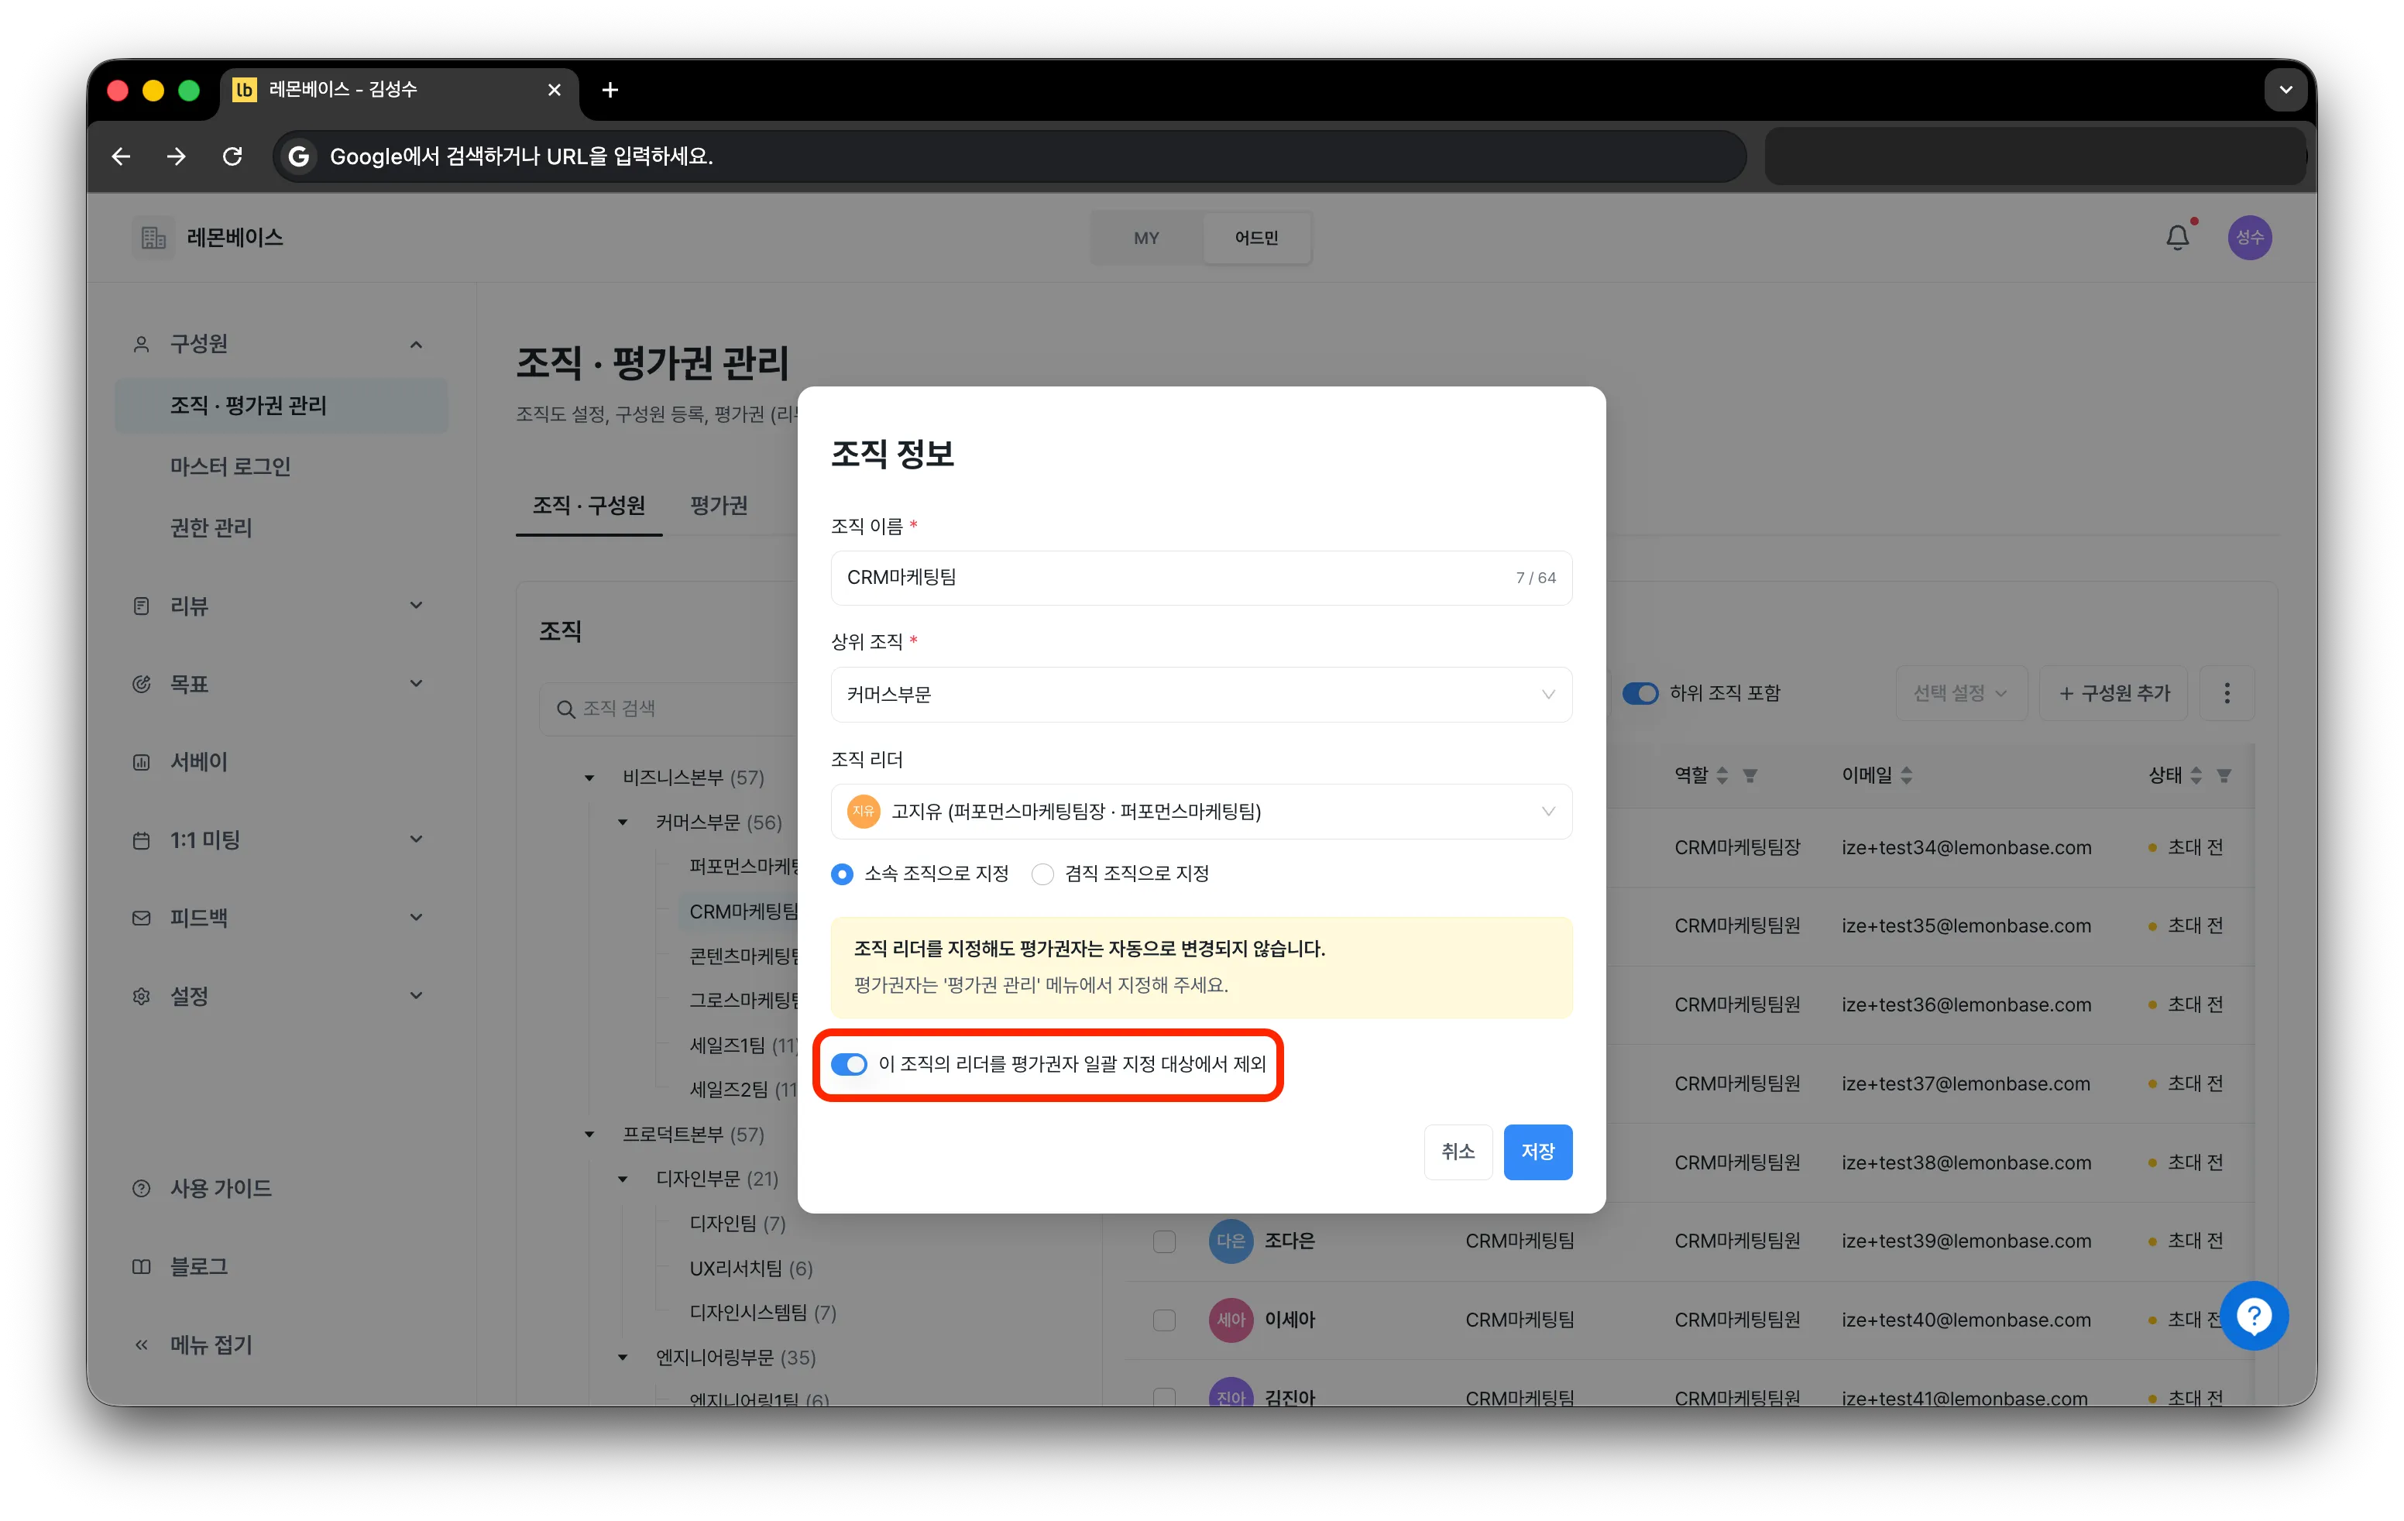
Task: Collapse sidebar with 메뉴 접기
Action: tap(211, 1345)
